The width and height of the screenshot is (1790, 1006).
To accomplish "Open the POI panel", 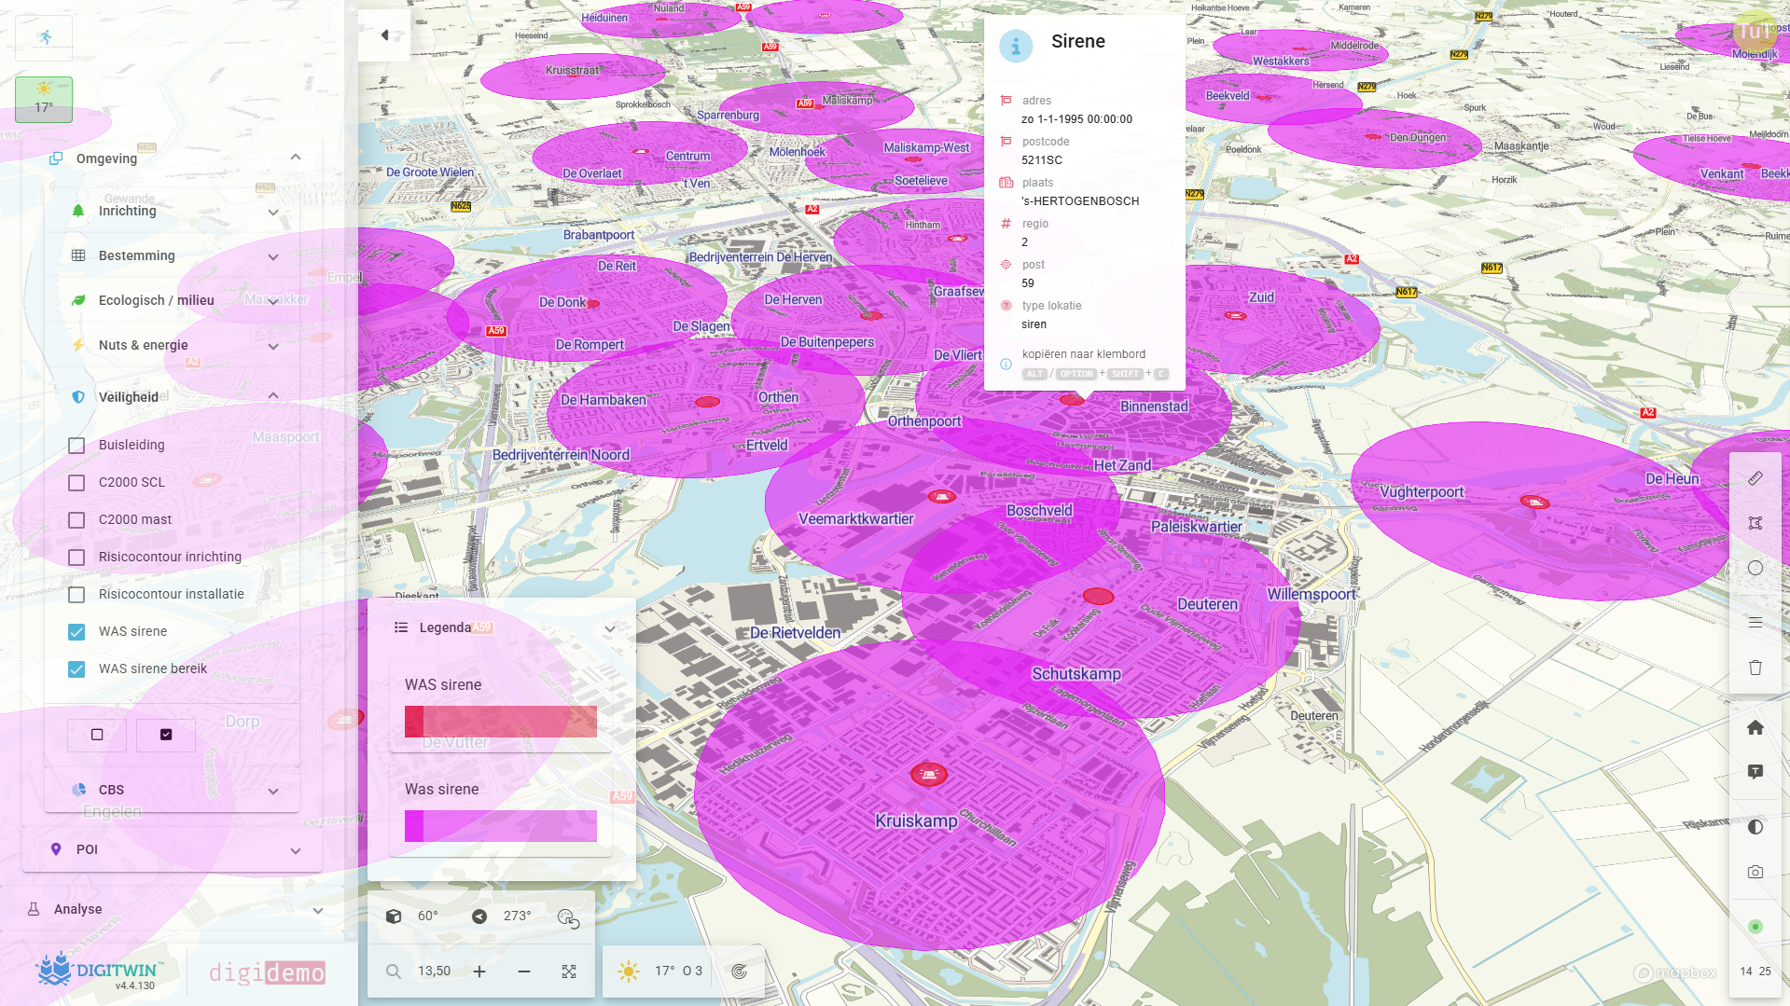I will click(x=296, y=849).
